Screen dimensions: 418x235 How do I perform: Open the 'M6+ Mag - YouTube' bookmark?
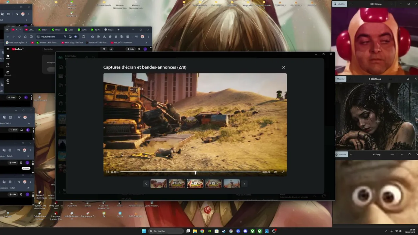(72, 42)
